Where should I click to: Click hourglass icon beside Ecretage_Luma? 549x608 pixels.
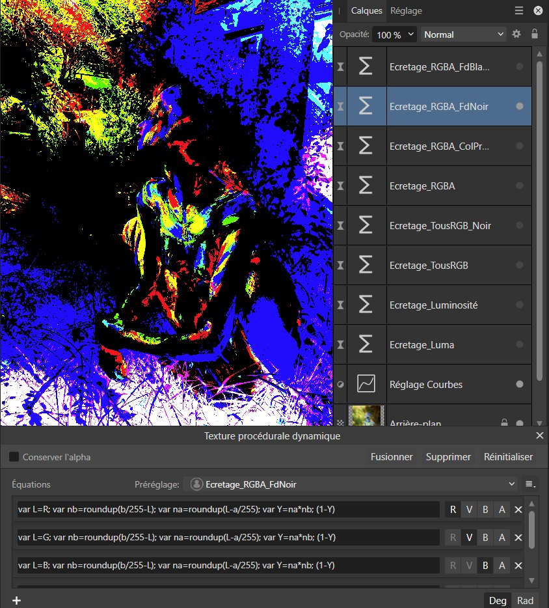pyautogui.click(x=340, y=345)
